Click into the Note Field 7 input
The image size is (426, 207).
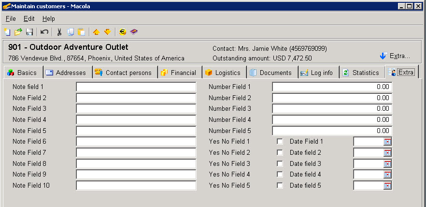pyautogui.click(x=136, y=153)
